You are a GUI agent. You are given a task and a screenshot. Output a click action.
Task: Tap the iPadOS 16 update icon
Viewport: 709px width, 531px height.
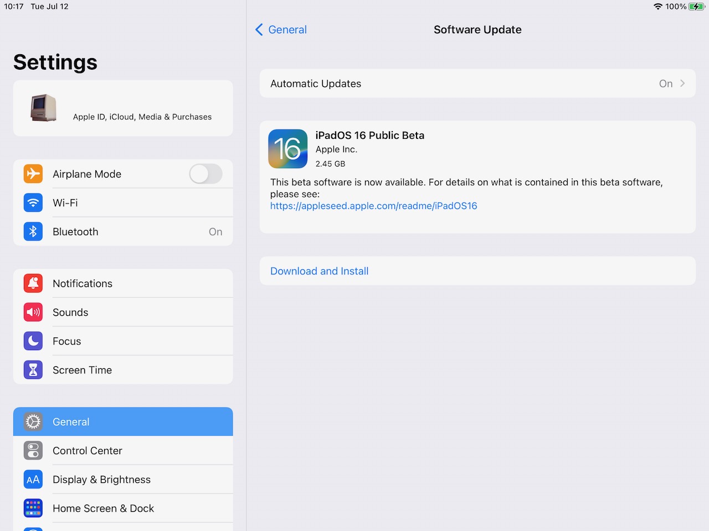tap(288, 149)
